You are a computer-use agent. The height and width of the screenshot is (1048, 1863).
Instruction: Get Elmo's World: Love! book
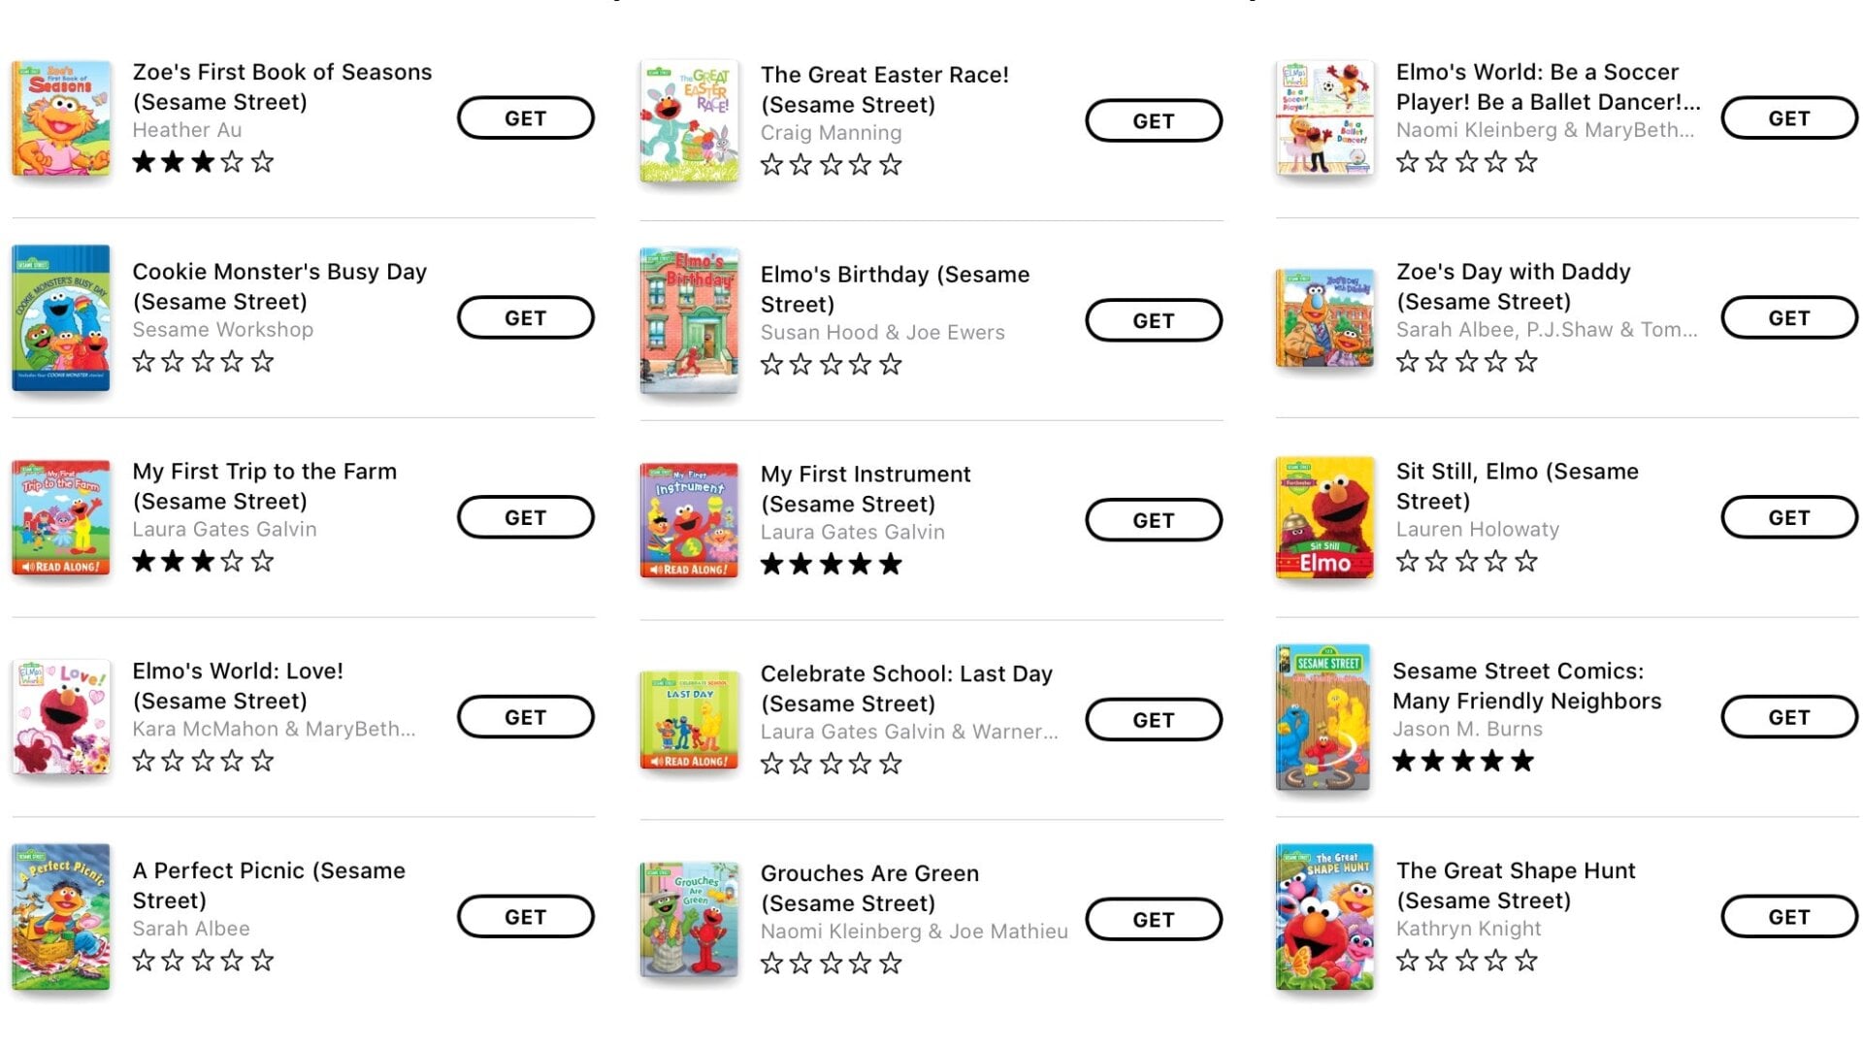[525, 717]
